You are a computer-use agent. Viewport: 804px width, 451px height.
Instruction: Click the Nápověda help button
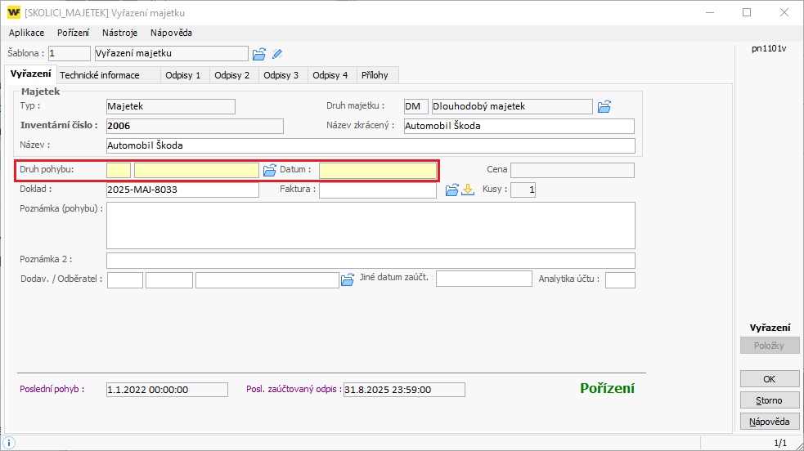pyautogui.click(x=769, y=422)
